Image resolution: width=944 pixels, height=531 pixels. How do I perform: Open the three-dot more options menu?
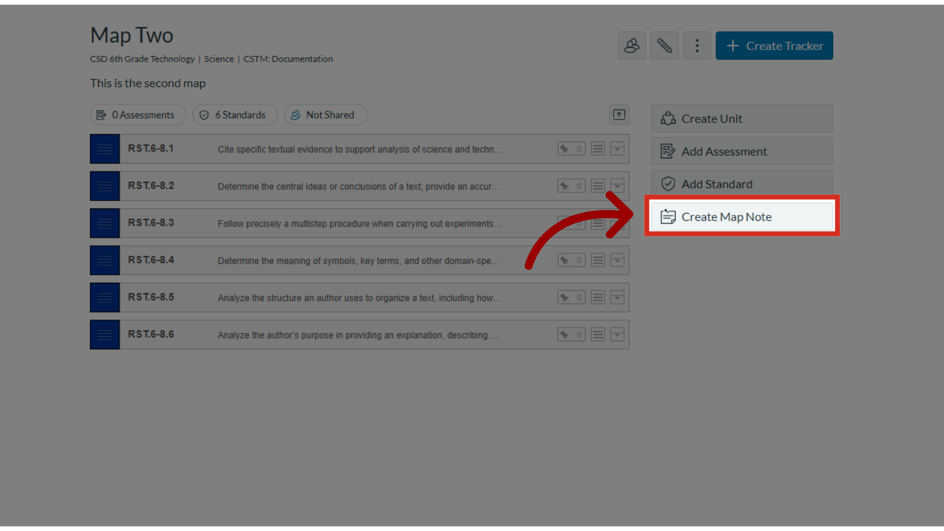[697, 46]
